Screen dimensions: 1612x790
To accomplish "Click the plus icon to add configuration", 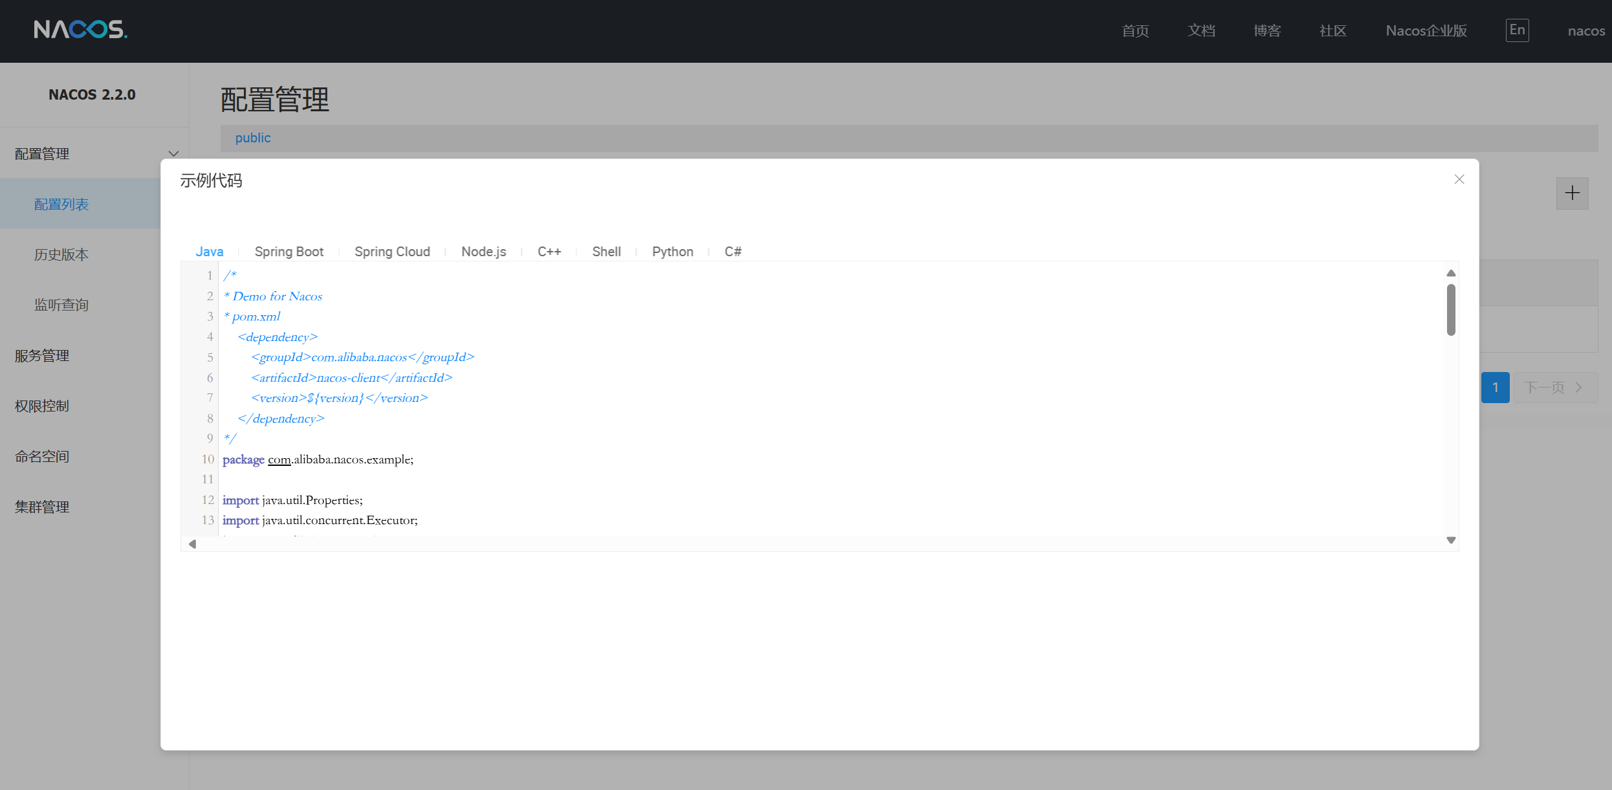I will 1572,193.
